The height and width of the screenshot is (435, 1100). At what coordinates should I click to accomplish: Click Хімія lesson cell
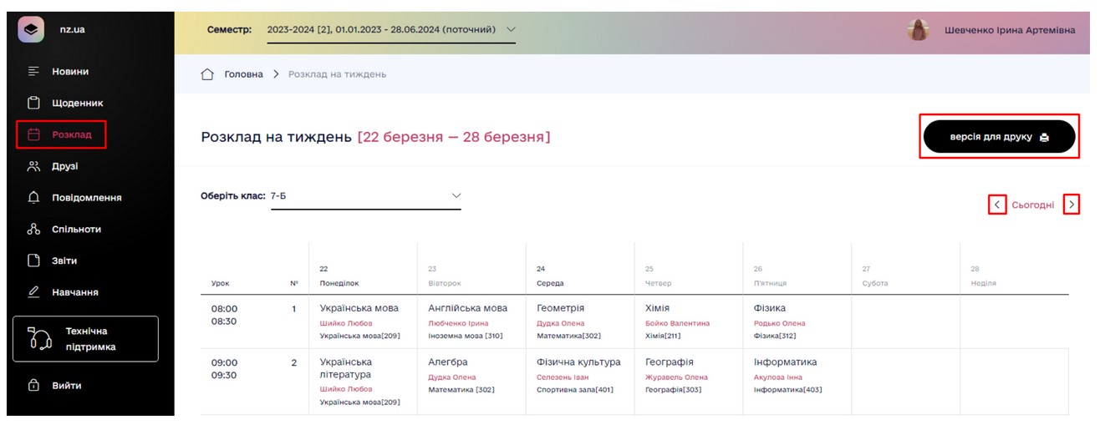[x=658, y=308]
